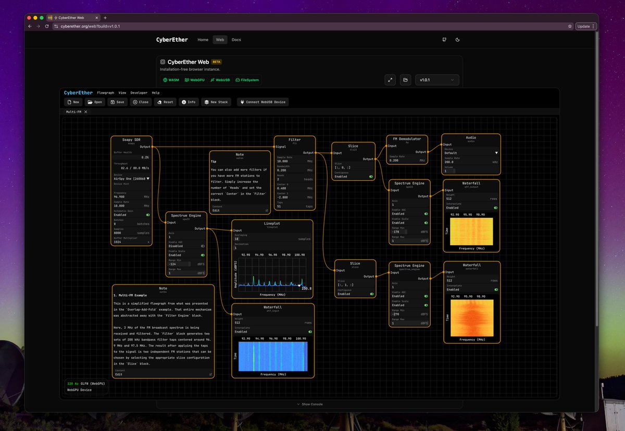
Task: Click the browser back arrow
Action: pos(30,26)
